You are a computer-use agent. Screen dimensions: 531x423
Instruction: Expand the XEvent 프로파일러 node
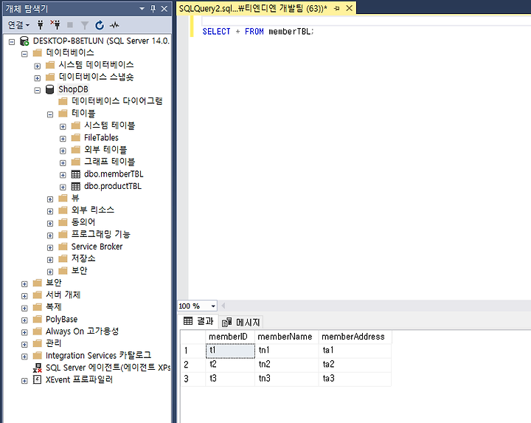(x=24, y=381)
